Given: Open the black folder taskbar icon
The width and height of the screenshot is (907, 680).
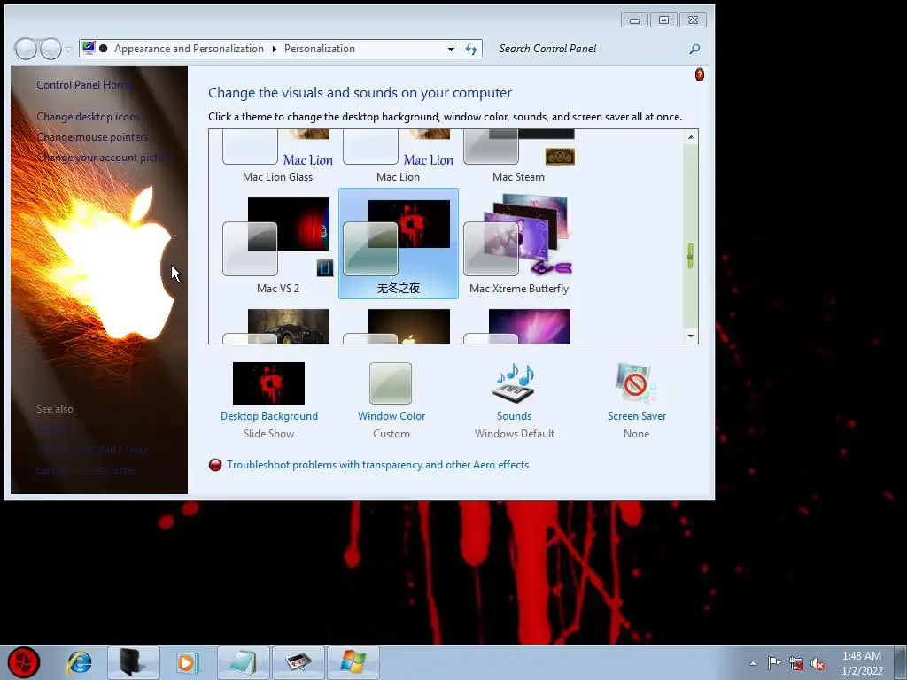Looking at the screenshot, I should pyautogui.click(x=133, y=662).
